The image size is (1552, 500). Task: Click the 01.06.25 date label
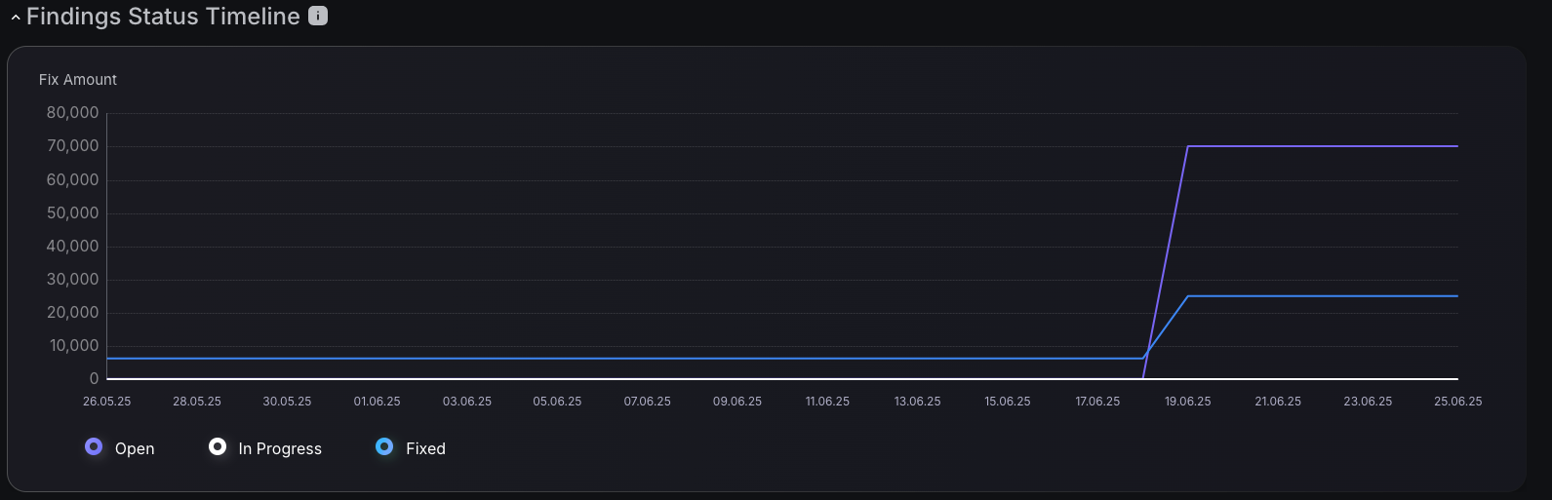point(378,402)
